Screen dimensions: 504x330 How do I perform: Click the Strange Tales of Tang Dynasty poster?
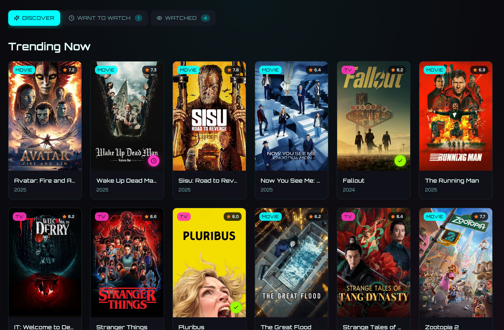click(374, 262)
